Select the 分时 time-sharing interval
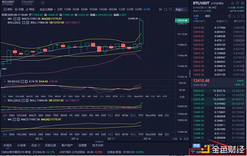Screen dimensions: 247x156 [x=60, y=9]
